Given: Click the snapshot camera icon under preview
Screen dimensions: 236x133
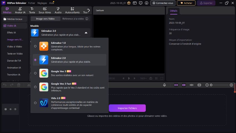Looking at the screenshot, I should pyautogui.click(x=151, y=78).
